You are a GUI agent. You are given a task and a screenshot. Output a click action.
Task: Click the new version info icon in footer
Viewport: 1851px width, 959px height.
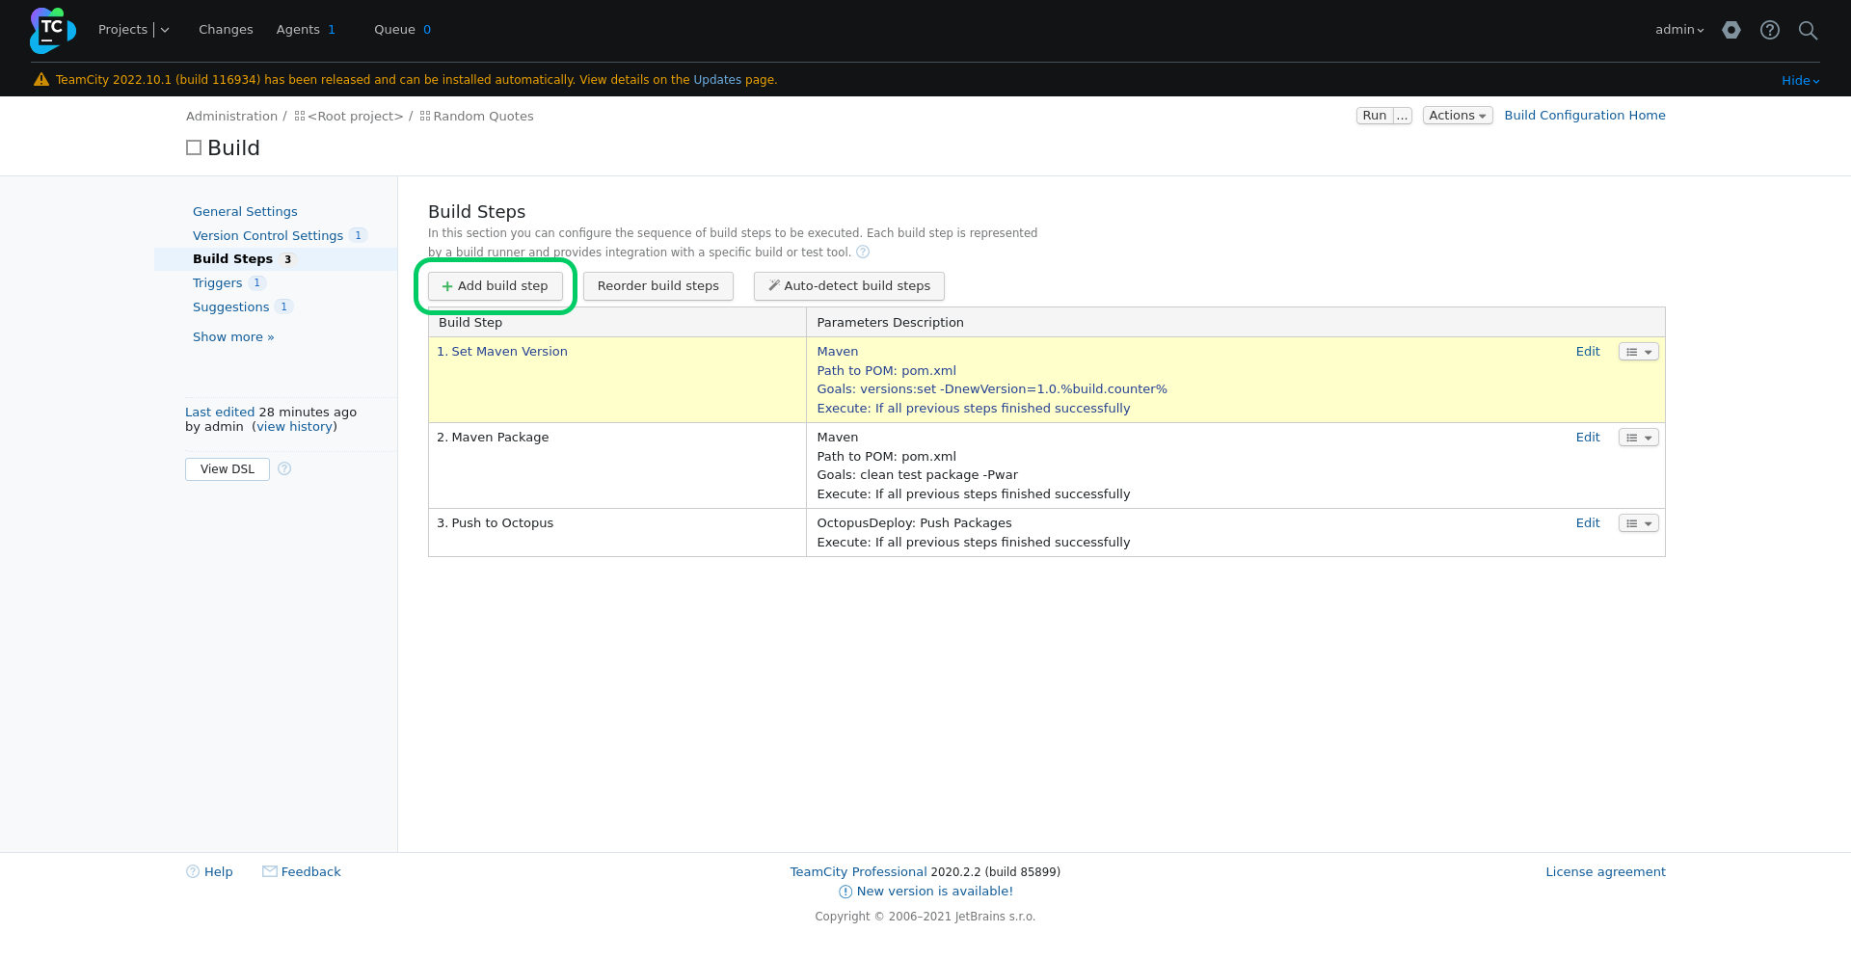tap(845, 892)
